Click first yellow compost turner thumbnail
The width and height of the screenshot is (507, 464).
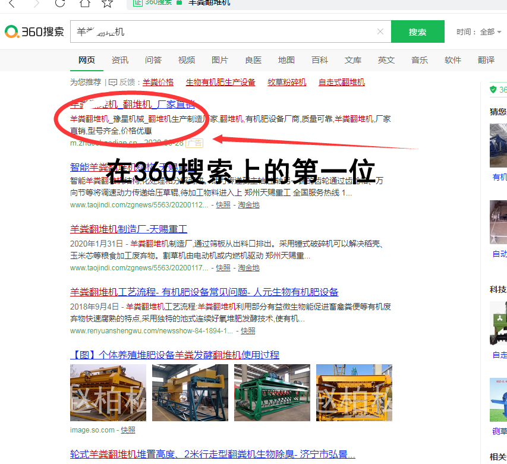(x=108, y=393)
